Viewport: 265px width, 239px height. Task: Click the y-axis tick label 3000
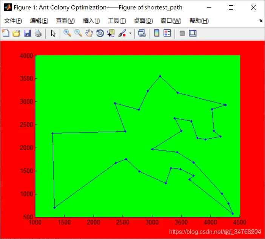click(26, 102)
